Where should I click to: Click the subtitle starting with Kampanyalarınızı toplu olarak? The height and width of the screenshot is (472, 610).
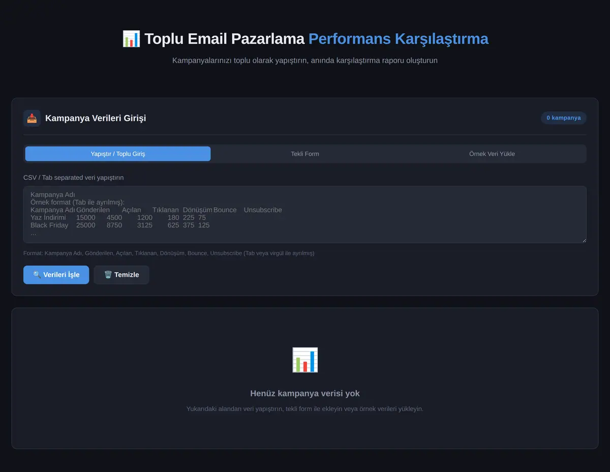tap(305, 61)
